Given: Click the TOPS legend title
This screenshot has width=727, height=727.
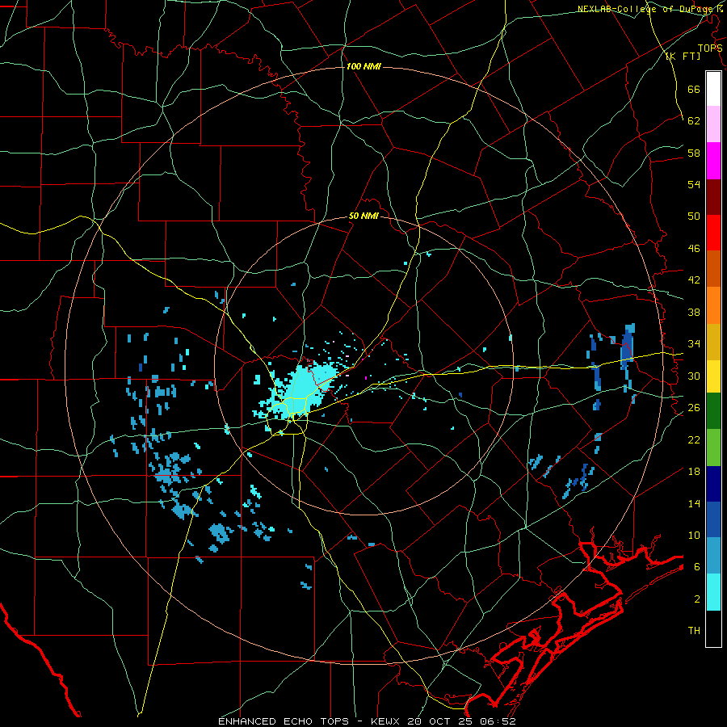Looking at the screenshot, I should pyautogui.click(x=710, y=48).
